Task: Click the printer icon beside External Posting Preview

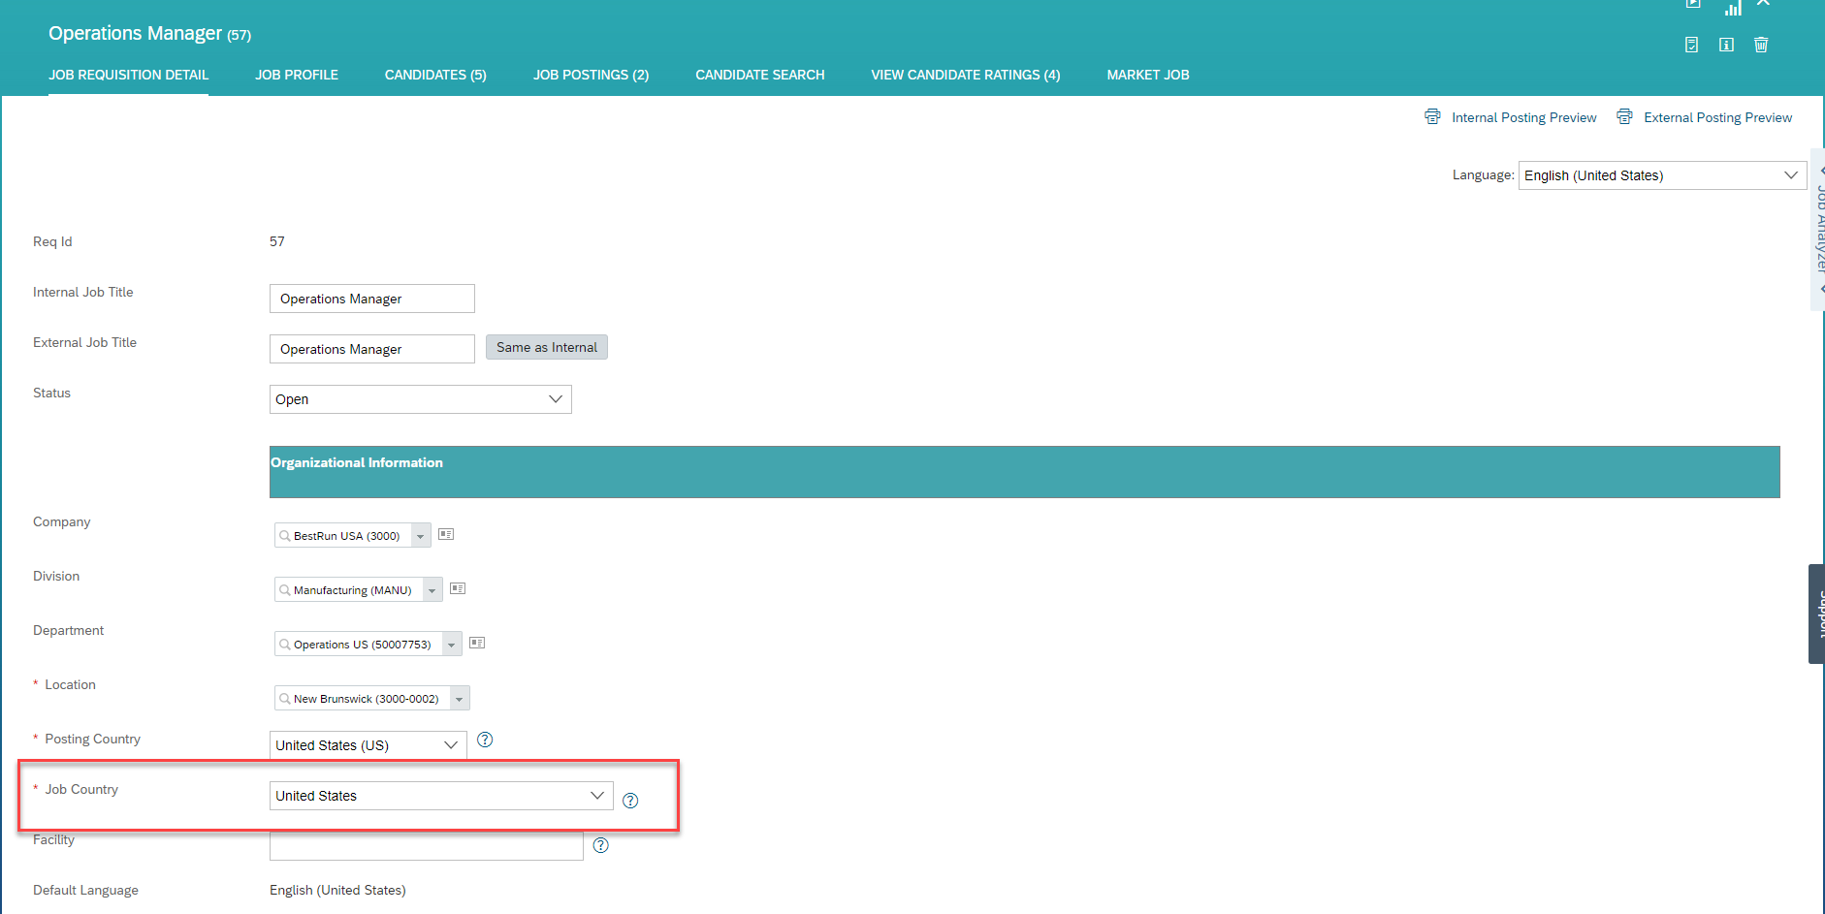Action: 1624,117
